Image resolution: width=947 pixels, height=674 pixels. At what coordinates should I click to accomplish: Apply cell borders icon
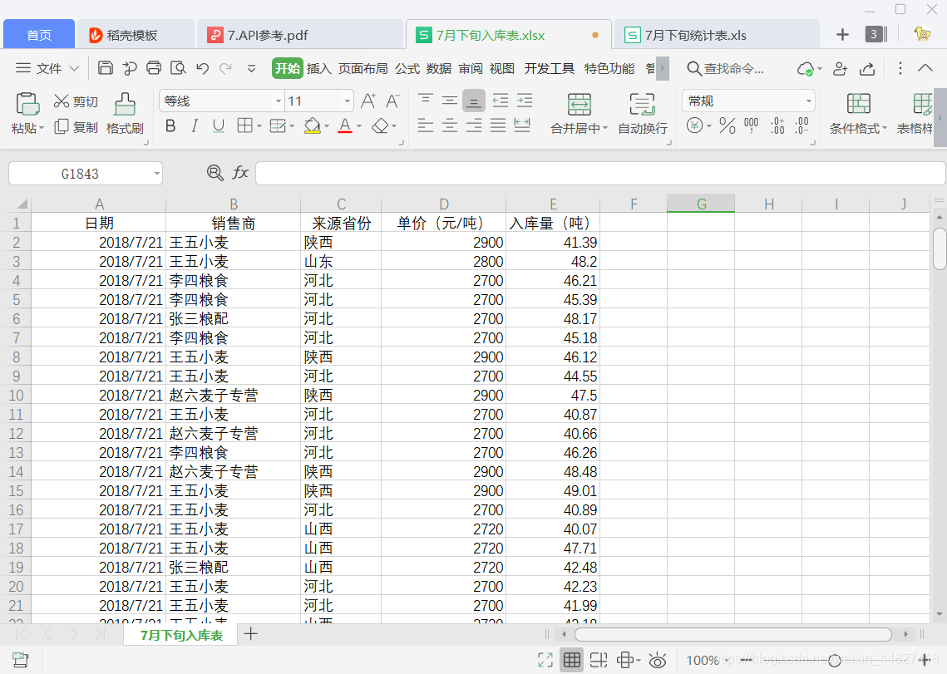pos(244,125)
